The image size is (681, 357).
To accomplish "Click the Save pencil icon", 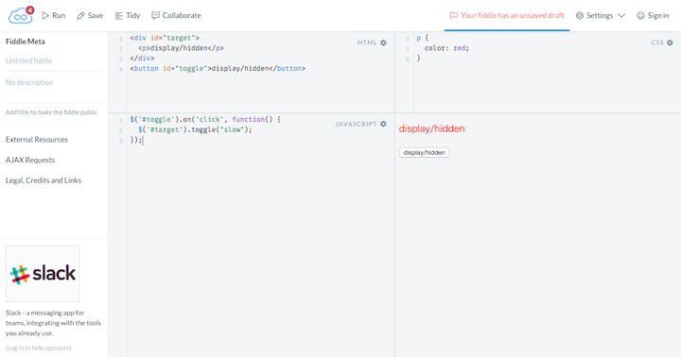I will (x=80, y=16).
